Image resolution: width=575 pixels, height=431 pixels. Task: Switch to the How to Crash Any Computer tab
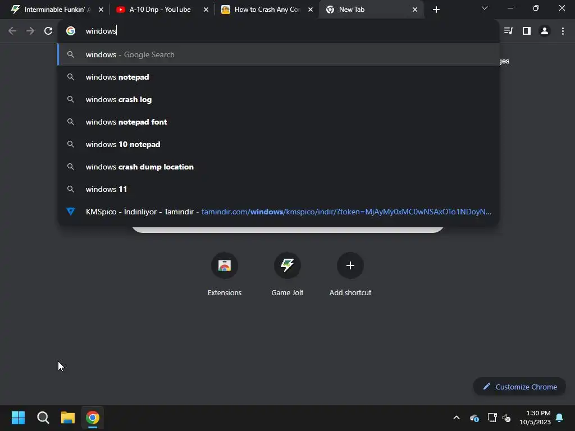(x=267, y=10)
